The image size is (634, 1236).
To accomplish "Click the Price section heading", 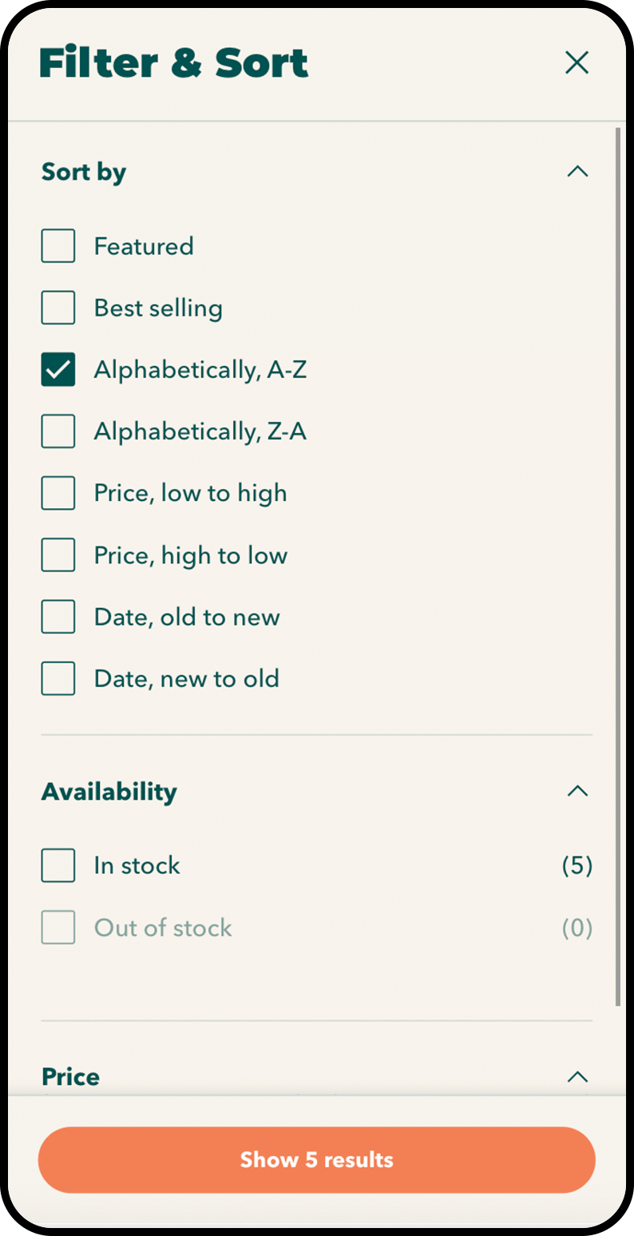I will [x=71, y=1077].
